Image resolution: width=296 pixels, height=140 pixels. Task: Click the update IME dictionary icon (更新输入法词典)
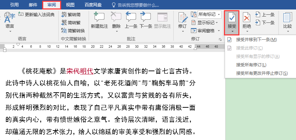pos(21,14)
